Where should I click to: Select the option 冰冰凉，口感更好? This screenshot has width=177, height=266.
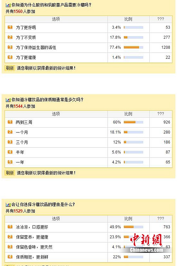(x=32, y=227)
